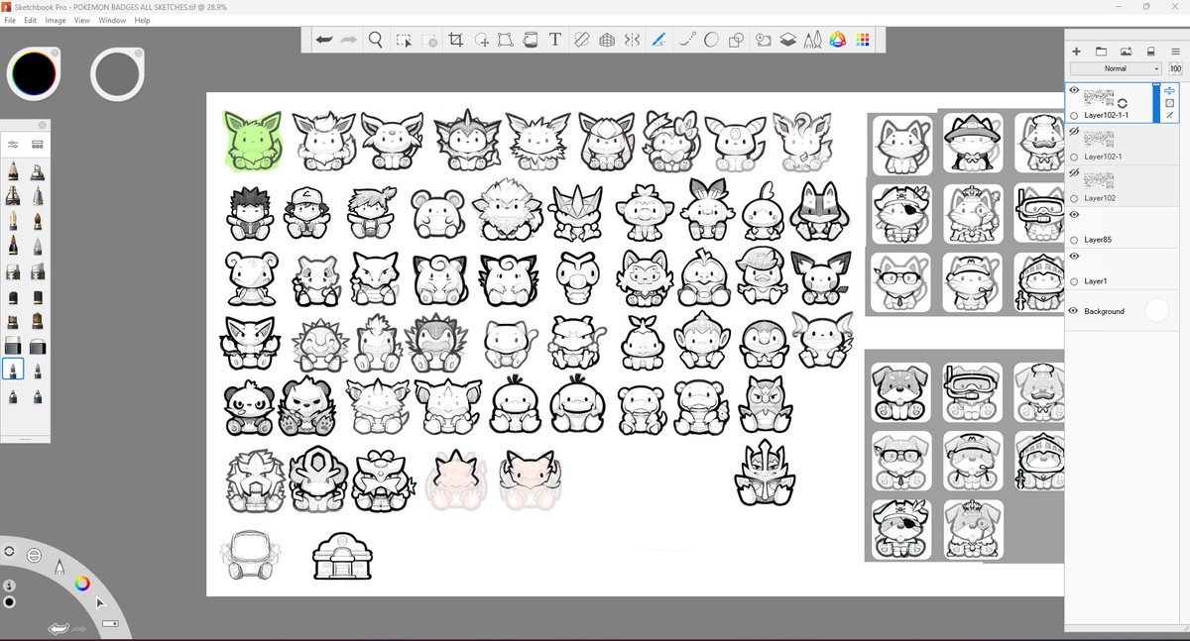Show the Layer102-1 hidden layer
The image size is (1190, 641).
1074,131
